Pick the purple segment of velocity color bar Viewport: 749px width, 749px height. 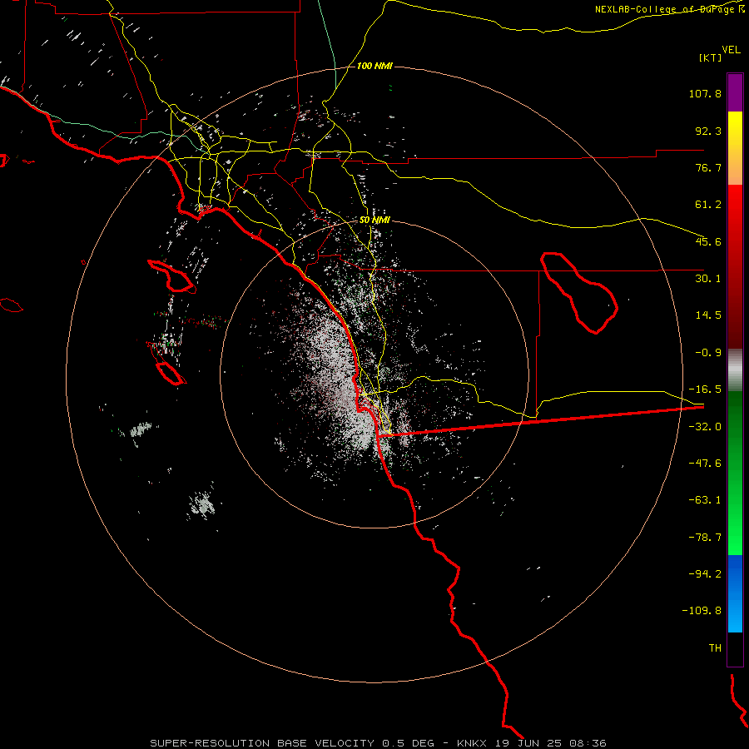point(735,92)
